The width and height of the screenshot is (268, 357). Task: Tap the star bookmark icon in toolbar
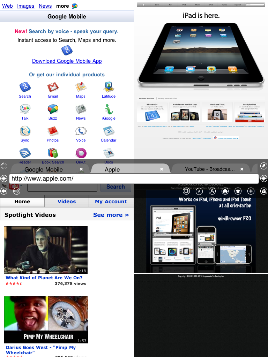pos(238,191)
